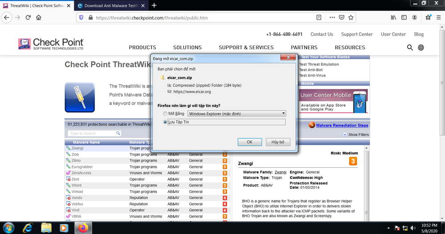This screenshot has width=445, height=234.
Task: Launch Internet Explorer from taskbar
Action: click(28, 227)
